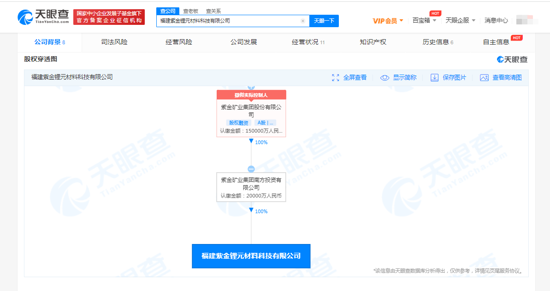Click the view HD image icon

pos(484,78)
